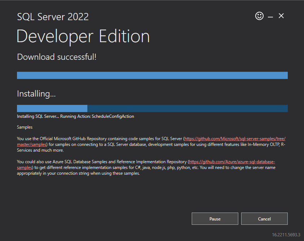Pause the SQL Server installation
The width and height of the screenshot is (304, 241).
(215, 219)
